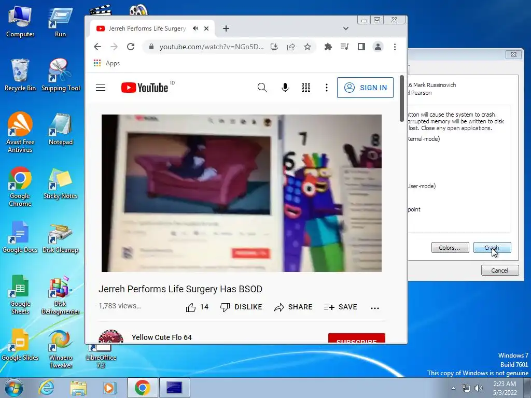Launch the Disk Defragmenter shortcut
The height and width of the screenshot is (398, 531).
pyautogui.click(x=60, y=295)
